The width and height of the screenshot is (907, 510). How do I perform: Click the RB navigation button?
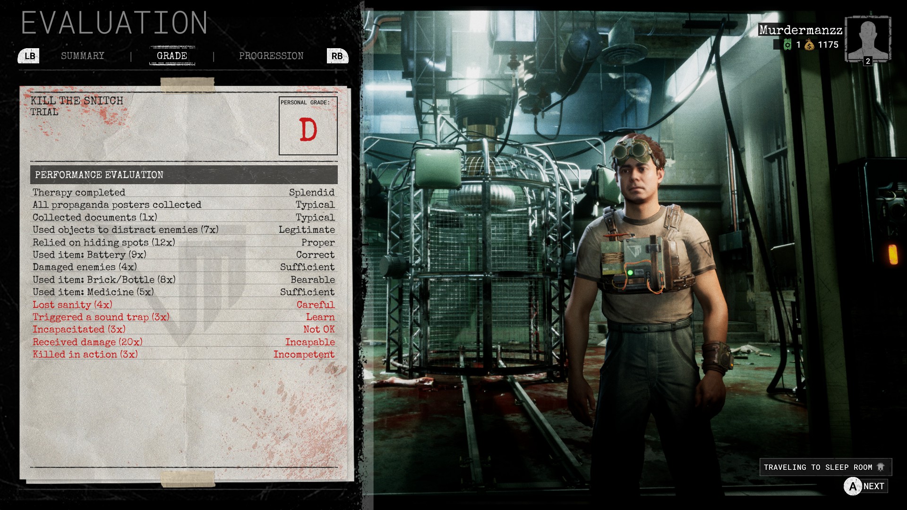(337, 55)
